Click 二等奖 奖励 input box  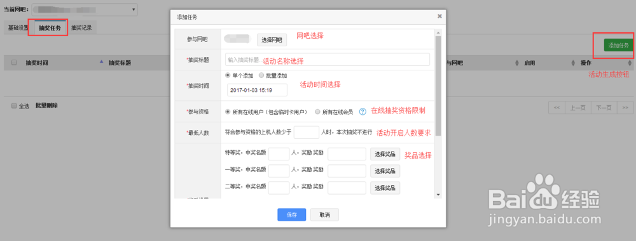click(x=347, y=188)
